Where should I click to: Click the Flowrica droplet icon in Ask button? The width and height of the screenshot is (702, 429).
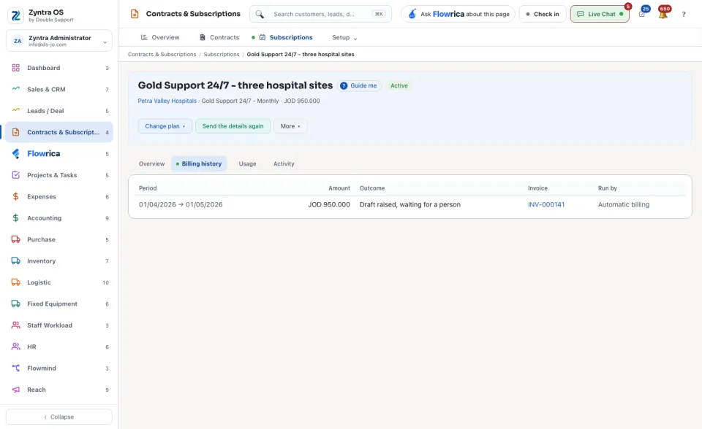(x=412, y=14)
